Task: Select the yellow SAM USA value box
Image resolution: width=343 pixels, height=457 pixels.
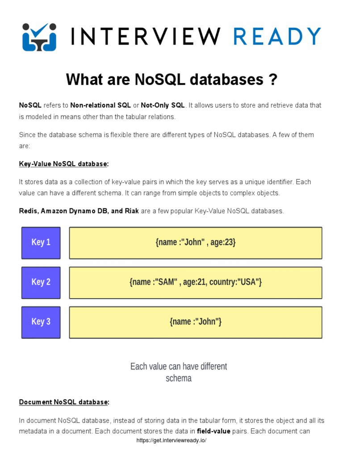Action: (195, 283)
